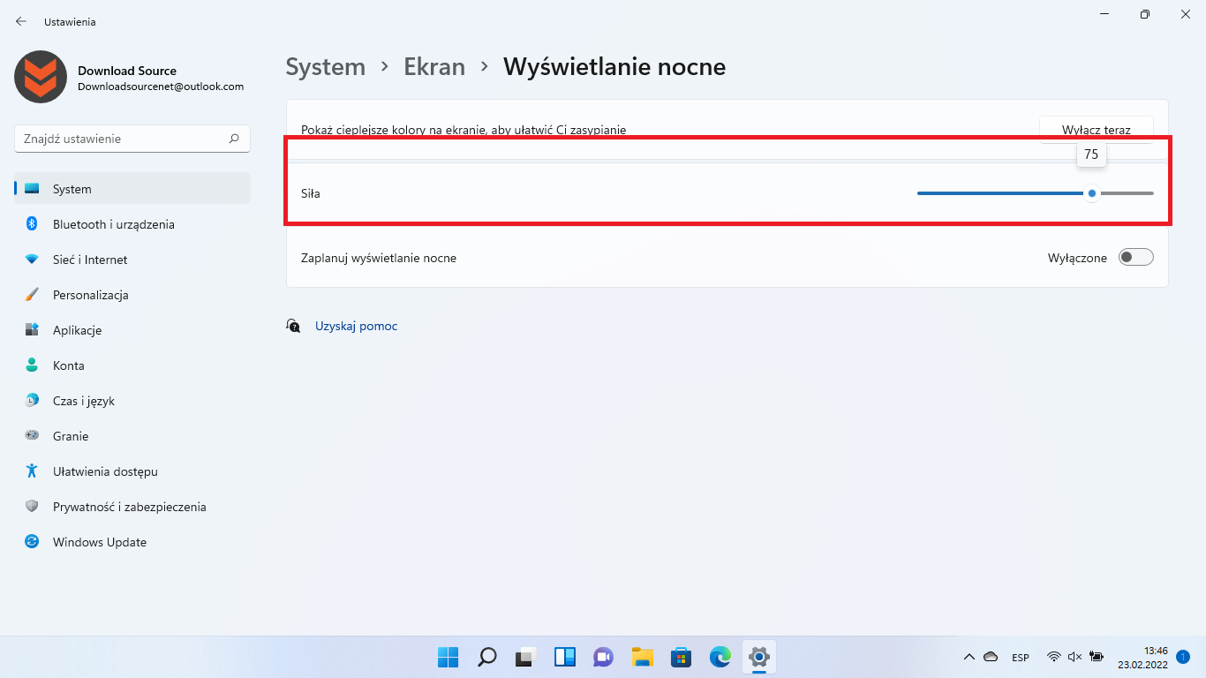Screen dimensions: 1206x678
Task: Click the Sieć i Internet wifi icon
Action: click(32, 260)
